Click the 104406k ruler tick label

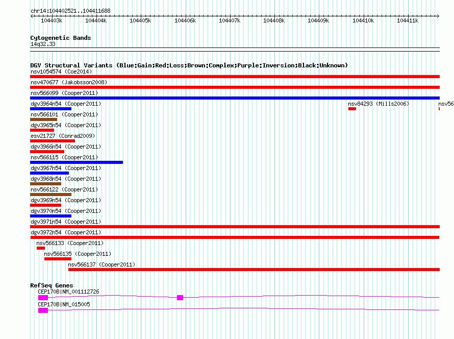pyautogui.click(x=185, y=20)
